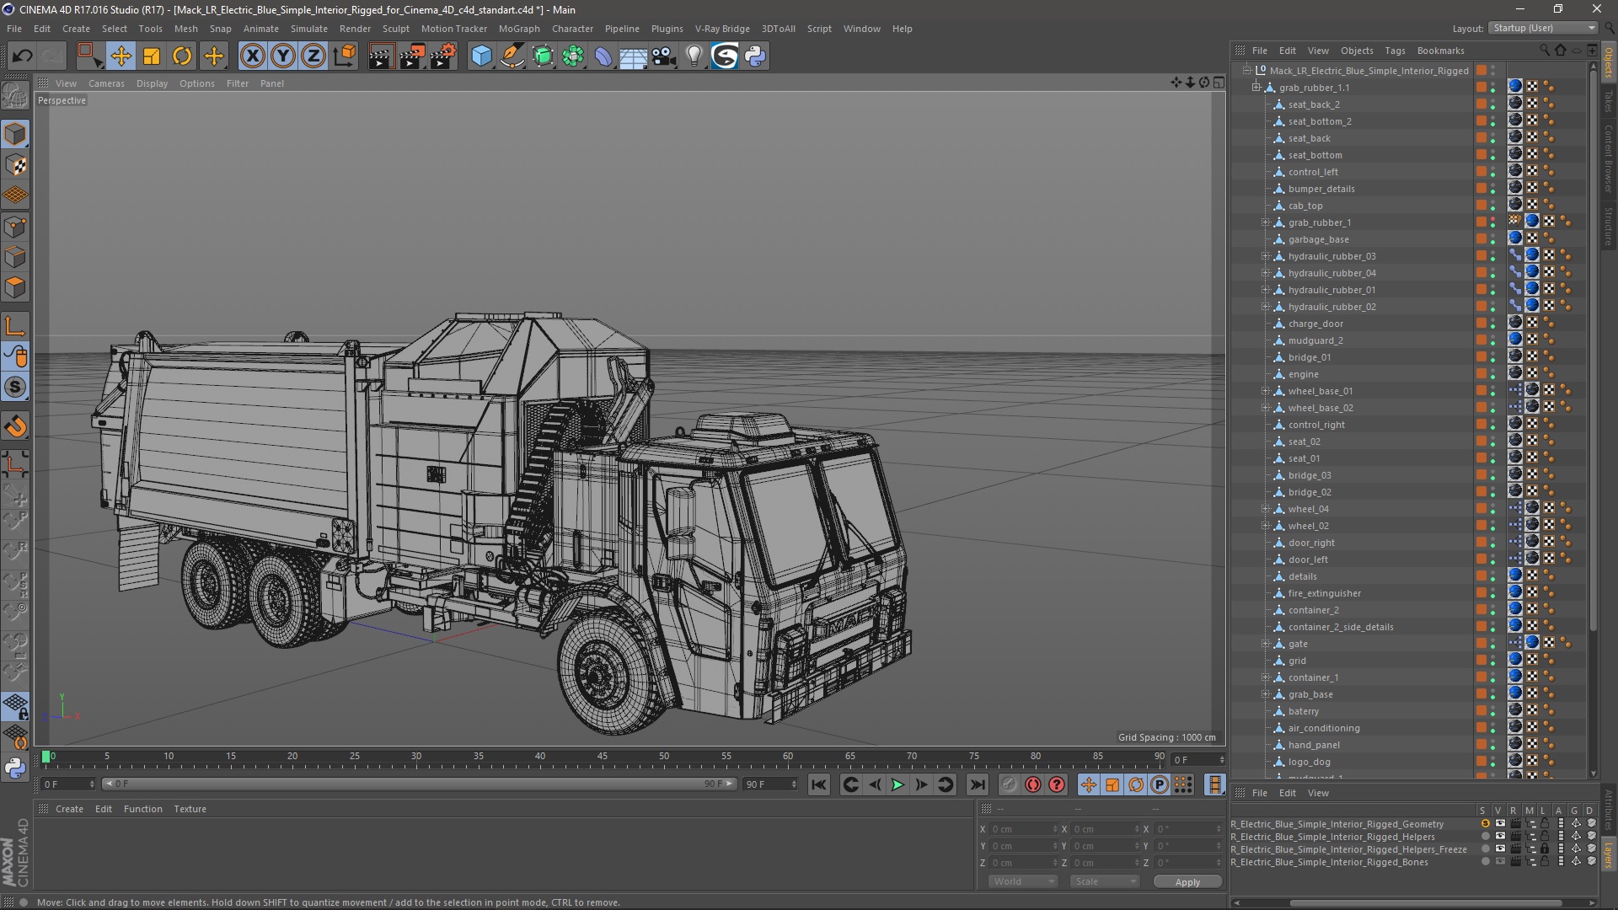This screenshot has width=1618, height=910.
Task: Click Python icon in left palette
Action: (x=15, y=768)
